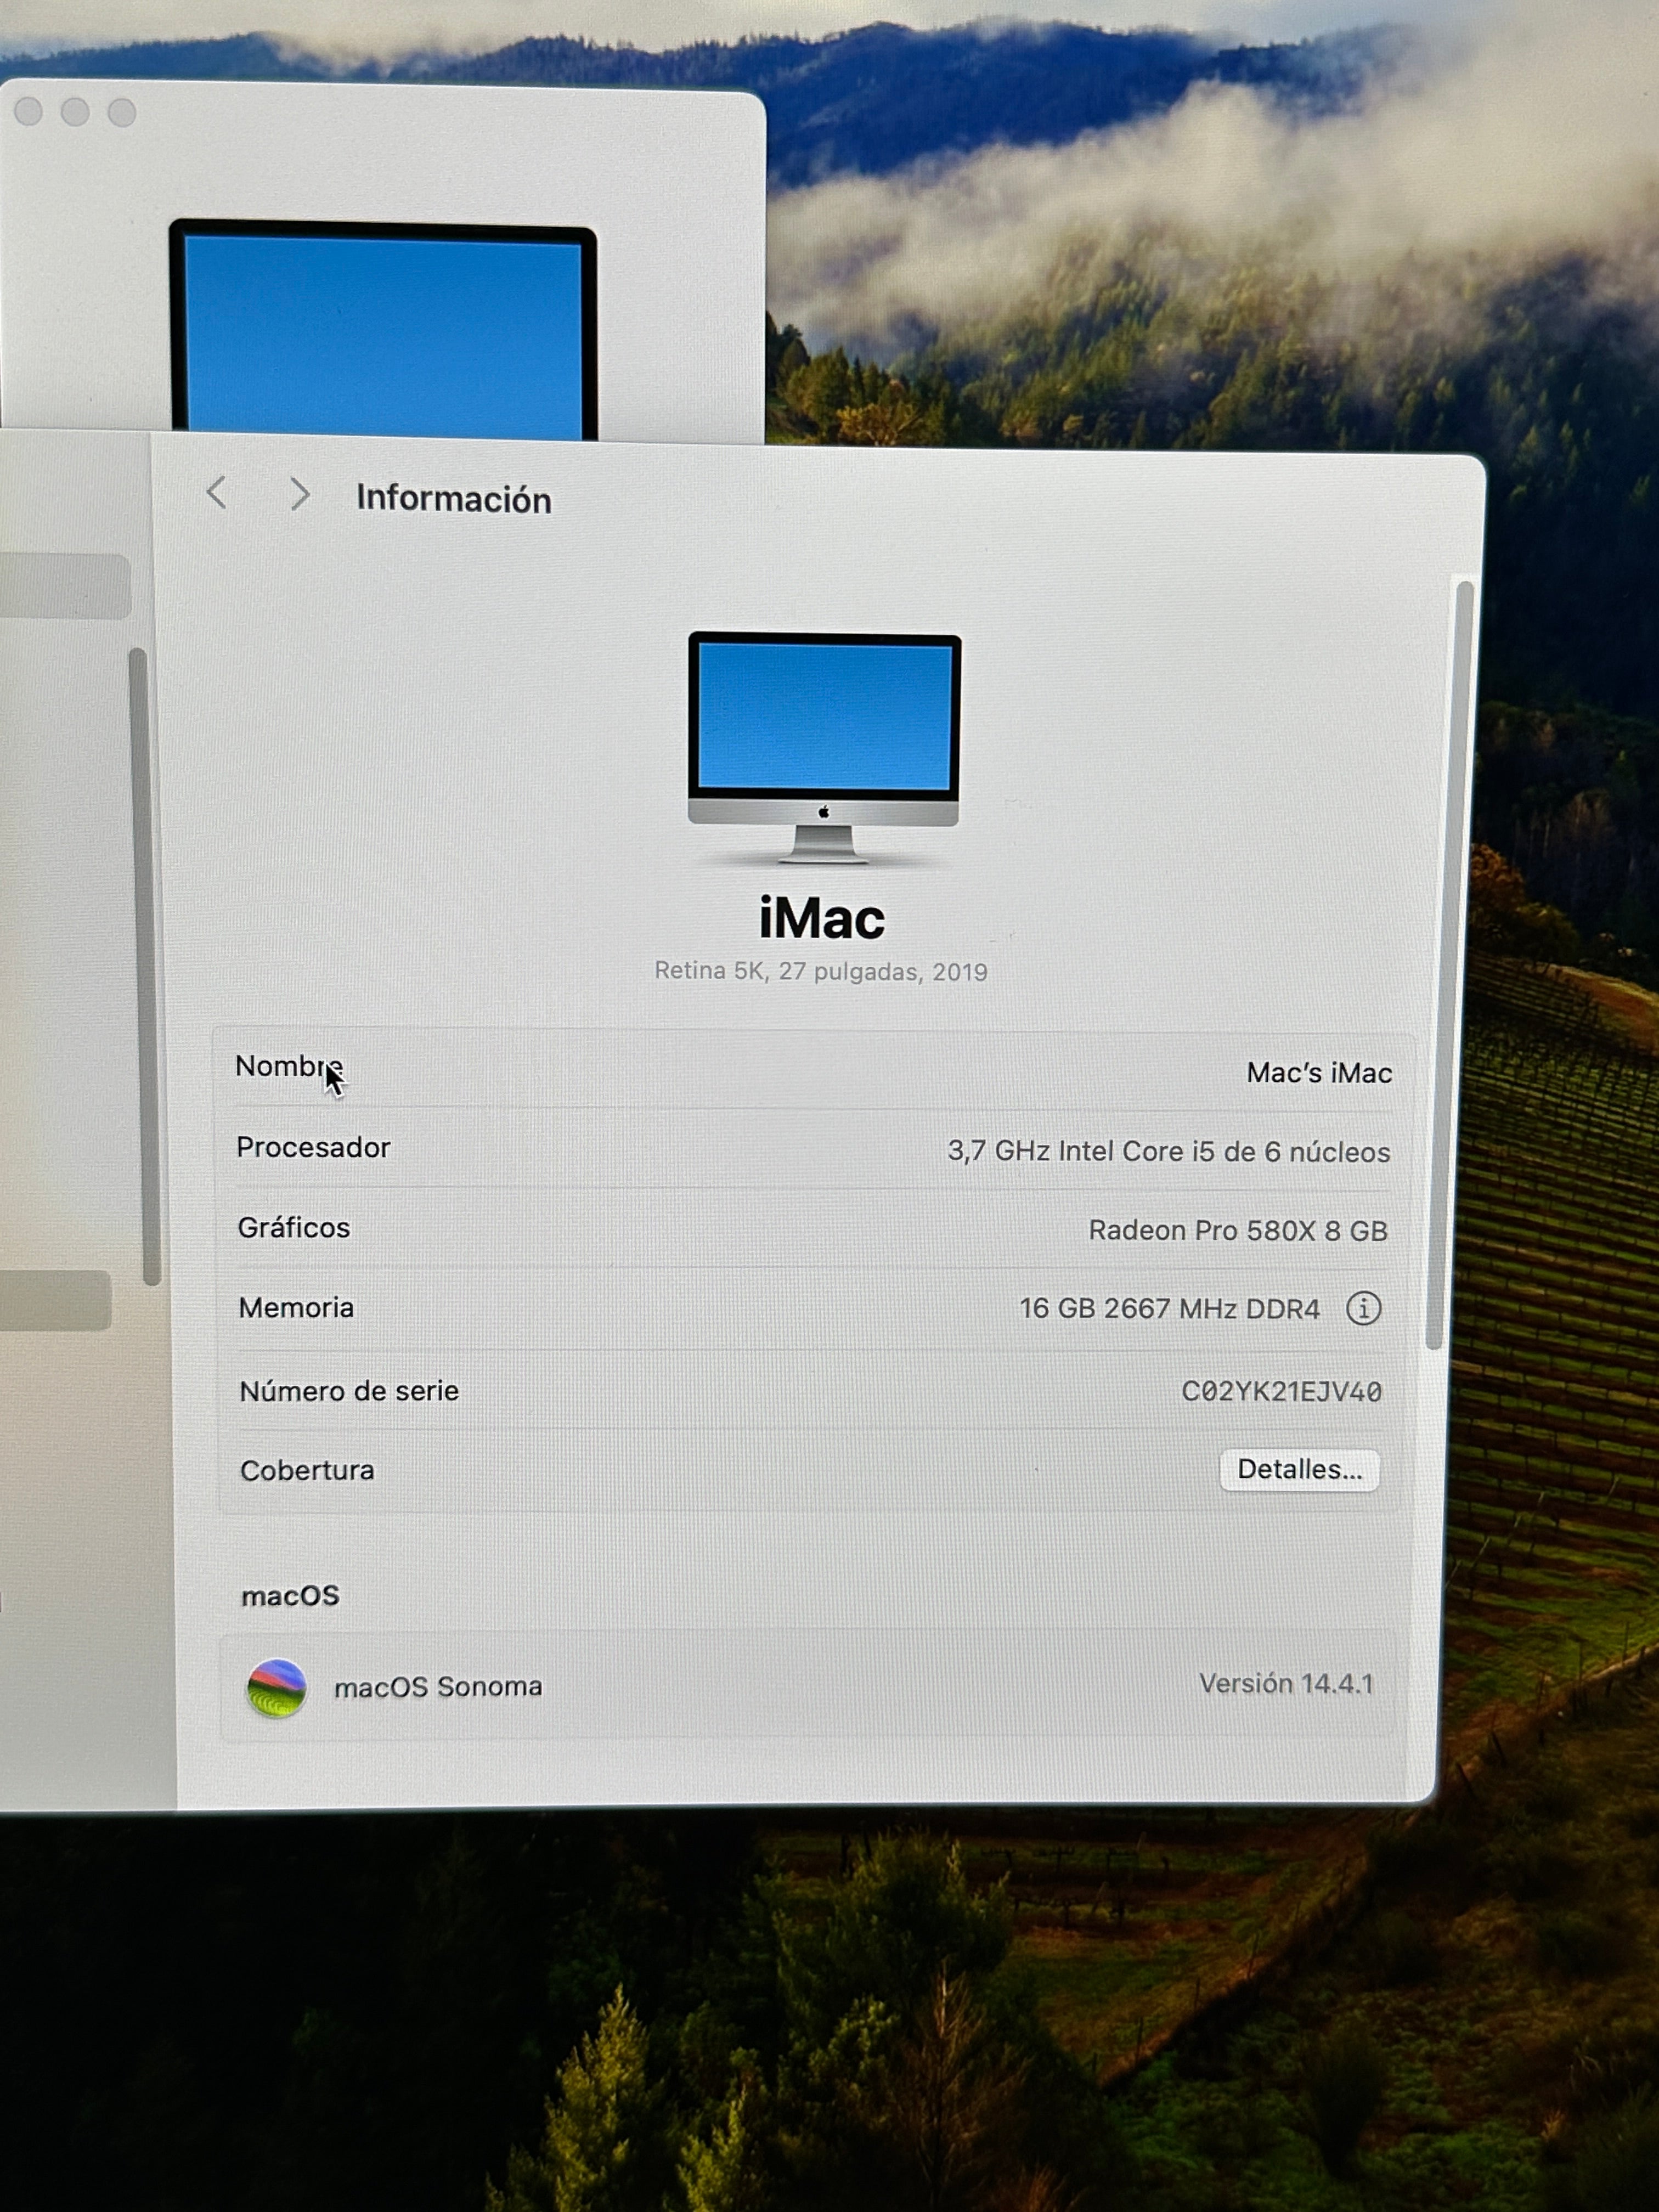Click the macOS Sonoma row text

(438, 1687)
